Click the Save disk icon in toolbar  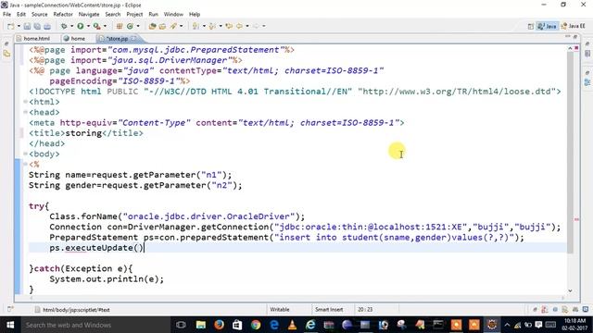27,26
